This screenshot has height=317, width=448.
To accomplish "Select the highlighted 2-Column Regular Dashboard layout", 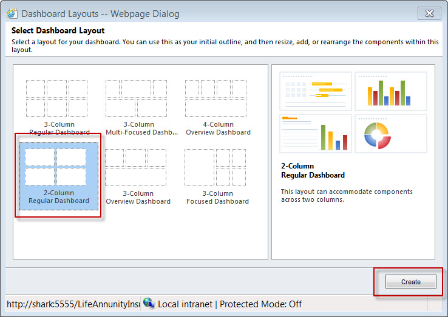I will pyautogui.click(x=58, y=175).
